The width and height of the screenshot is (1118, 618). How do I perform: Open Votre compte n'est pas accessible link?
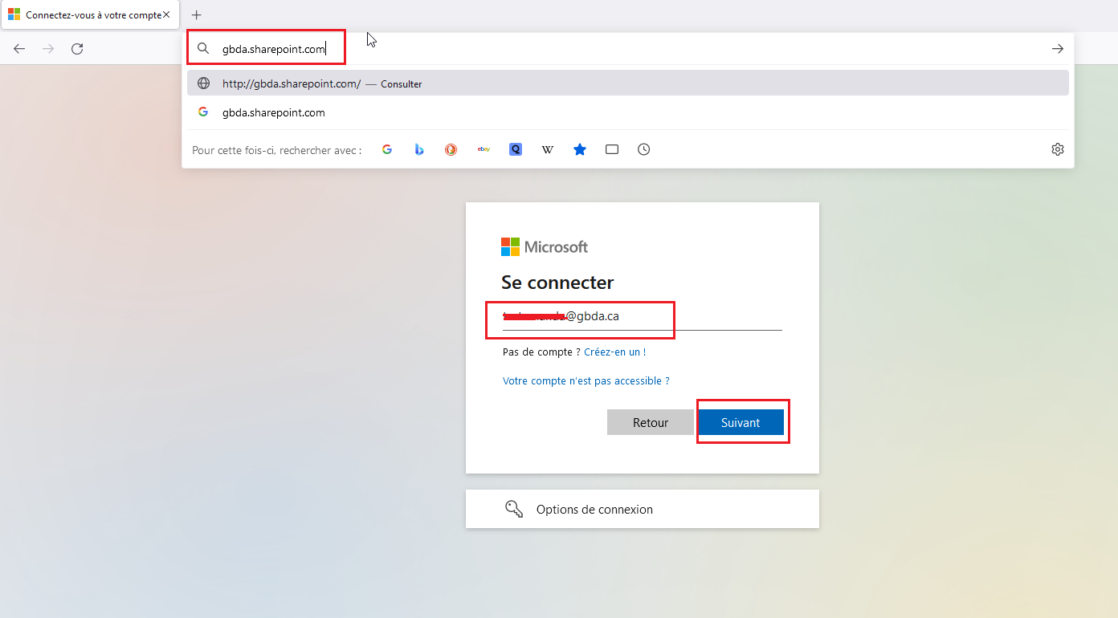pos(586,381)
